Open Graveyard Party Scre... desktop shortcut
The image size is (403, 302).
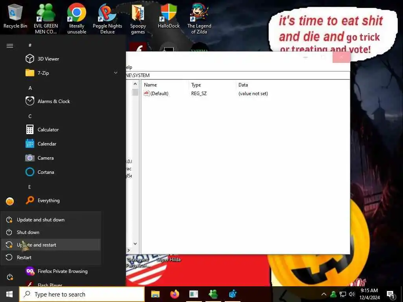click(138, 262)
